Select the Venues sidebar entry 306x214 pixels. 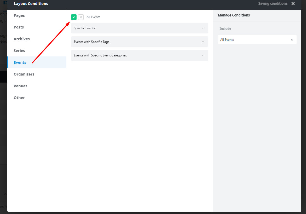click(20, 86)
